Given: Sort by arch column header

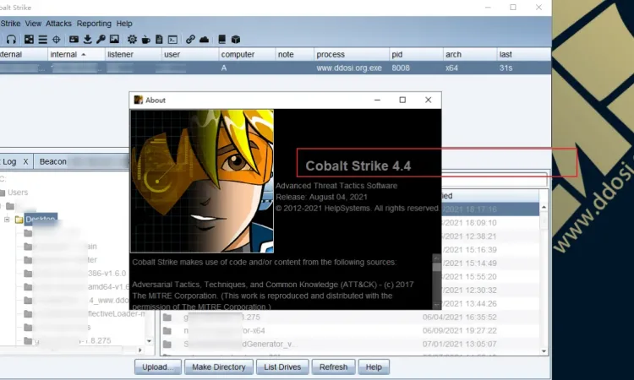Looking at the screenshot, I should (470, 55).
